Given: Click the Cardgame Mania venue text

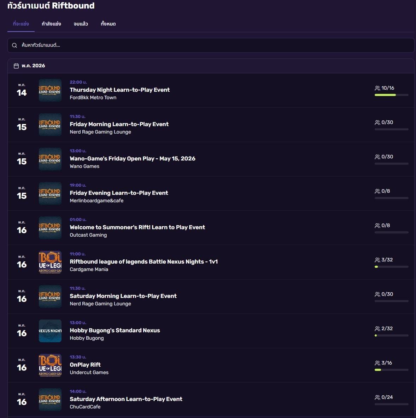Looking at the screenshot, I should [89, 270].
